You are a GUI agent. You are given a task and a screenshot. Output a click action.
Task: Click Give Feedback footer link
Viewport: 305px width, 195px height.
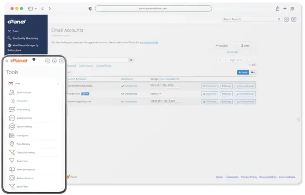[x=287, y=177]
